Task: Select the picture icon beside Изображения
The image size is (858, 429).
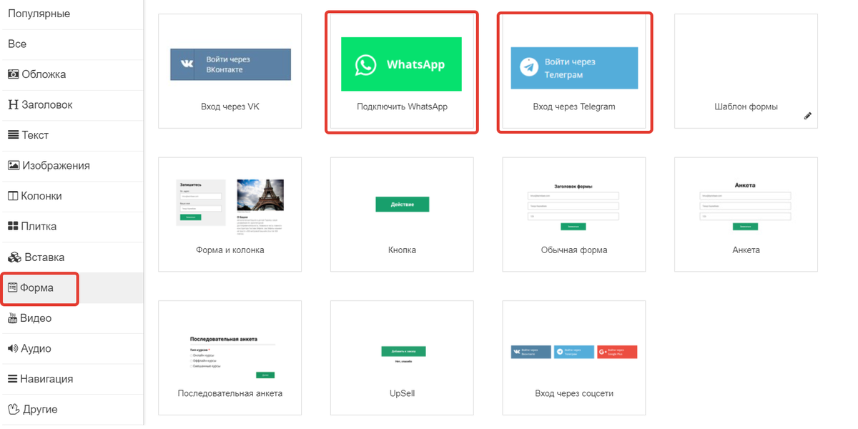Action: 13,165
